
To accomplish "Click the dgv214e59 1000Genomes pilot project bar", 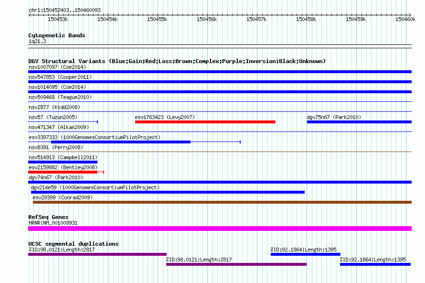I will (x=168, y=192).
